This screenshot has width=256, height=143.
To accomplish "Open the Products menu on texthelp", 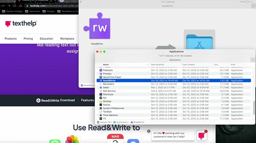I will tap(11, 39).
